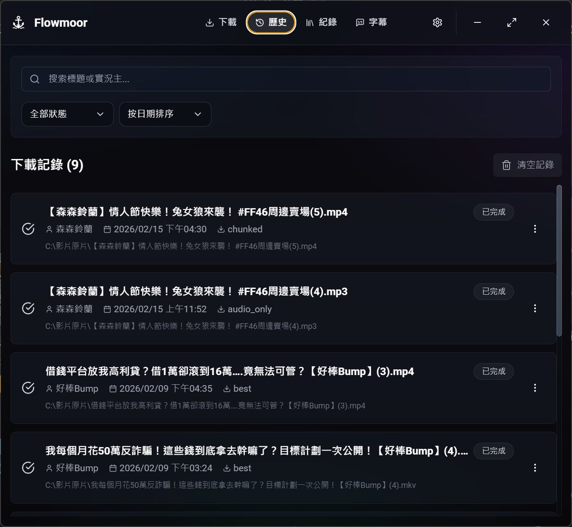Switch to the 歷史 tab

click(x=271, y=22)
